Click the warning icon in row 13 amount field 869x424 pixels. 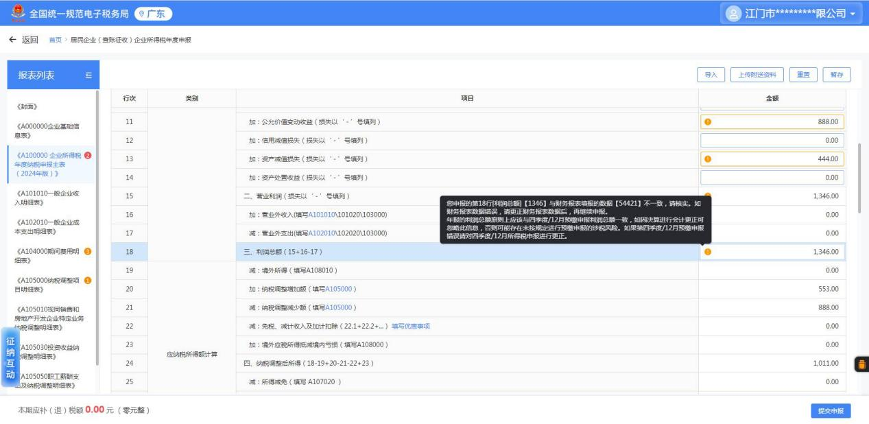[708, 159]
